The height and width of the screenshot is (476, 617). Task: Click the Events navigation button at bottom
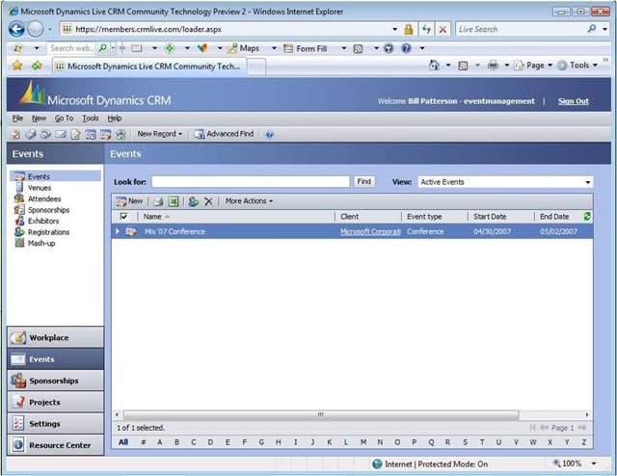tap(56, 358)
